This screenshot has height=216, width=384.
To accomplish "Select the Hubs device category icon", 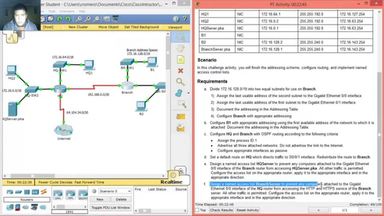I will (27, 192).
